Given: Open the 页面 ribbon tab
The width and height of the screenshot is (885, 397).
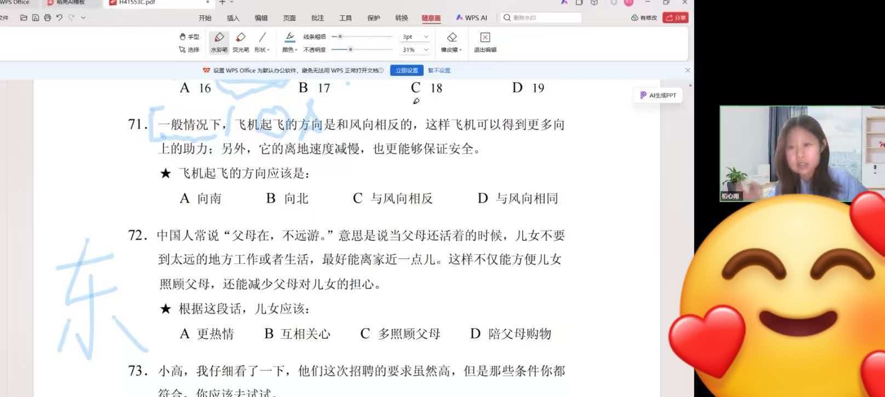Looking at the screenshot, I should click(x=289, y=18).
